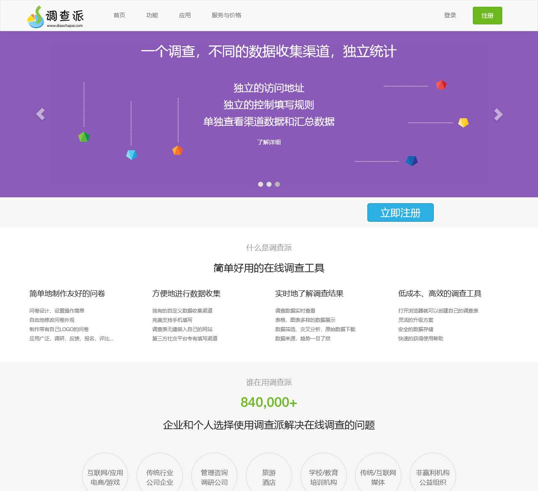Open 服务与价格 navigation item
The width and height of the screenshot is (538, 491).
point(227,15)
